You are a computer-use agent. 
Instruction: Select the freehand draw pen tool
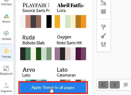tap(103, 3)
